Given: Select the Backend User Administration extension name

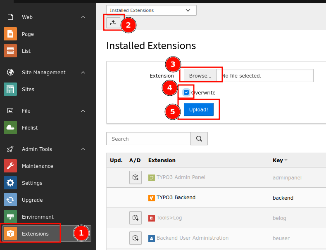Looking at the screenshot, I should tap(193, 238).
